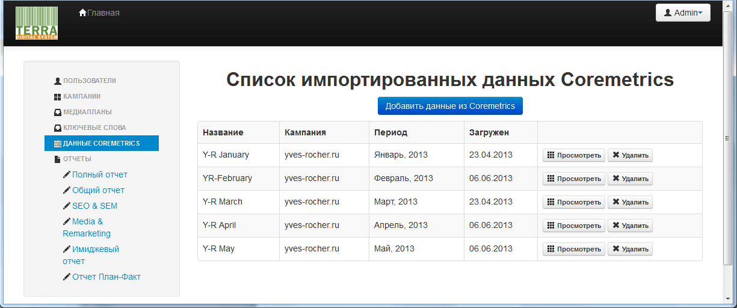737x308 pixels.
Task: Open the Главная navigation link
Action: pos(103,13)
